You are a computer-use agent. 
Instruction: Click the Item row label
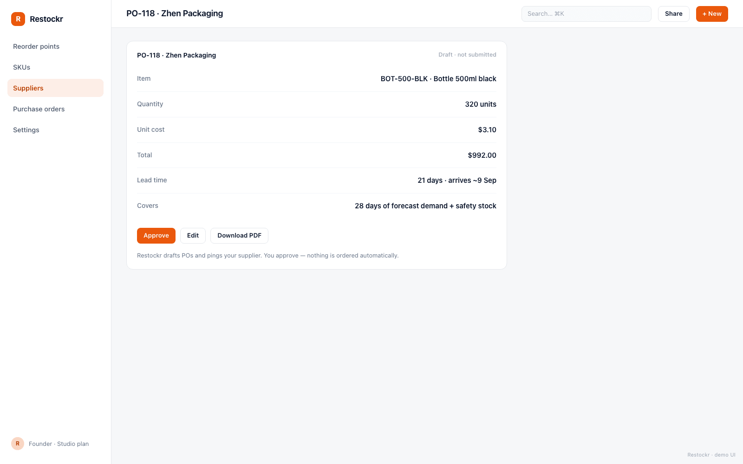143,78
